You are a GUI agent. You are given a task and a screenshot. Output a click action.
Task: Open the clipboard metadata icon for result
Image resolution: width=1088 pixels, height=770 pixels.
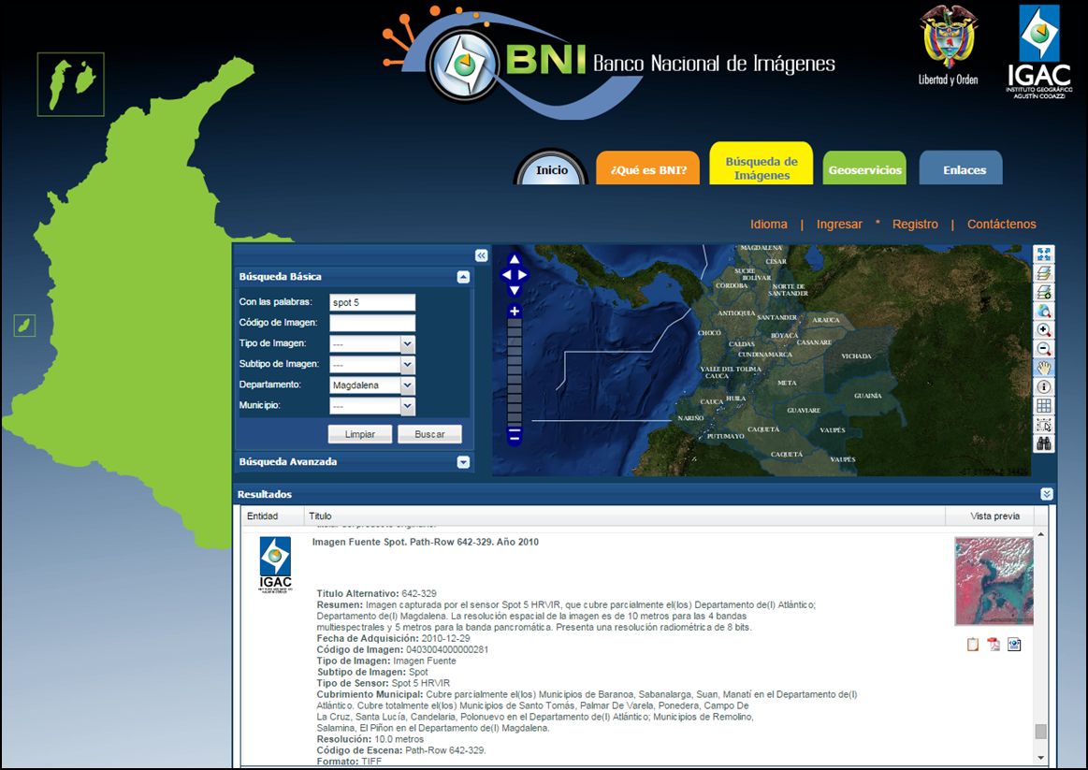click(x=973, y=645)
